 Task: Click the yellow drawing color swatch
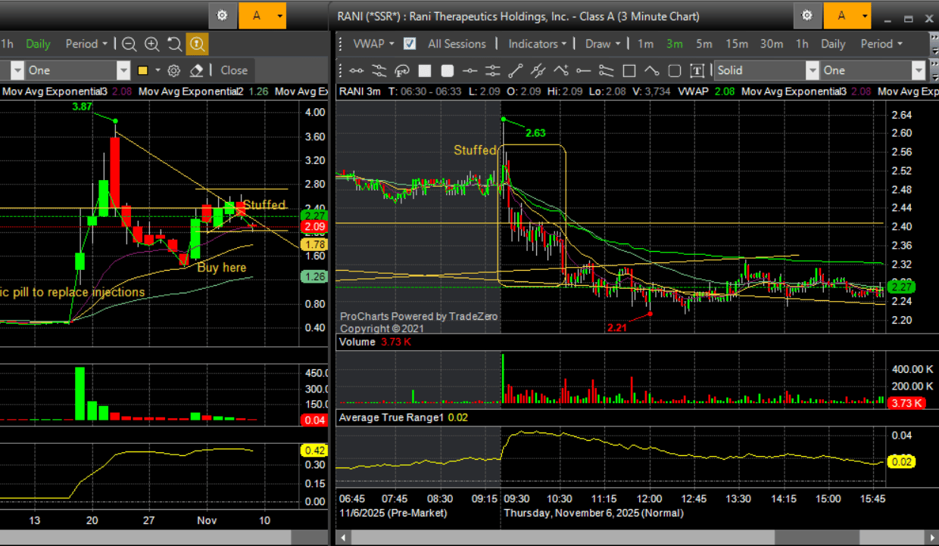142,70
